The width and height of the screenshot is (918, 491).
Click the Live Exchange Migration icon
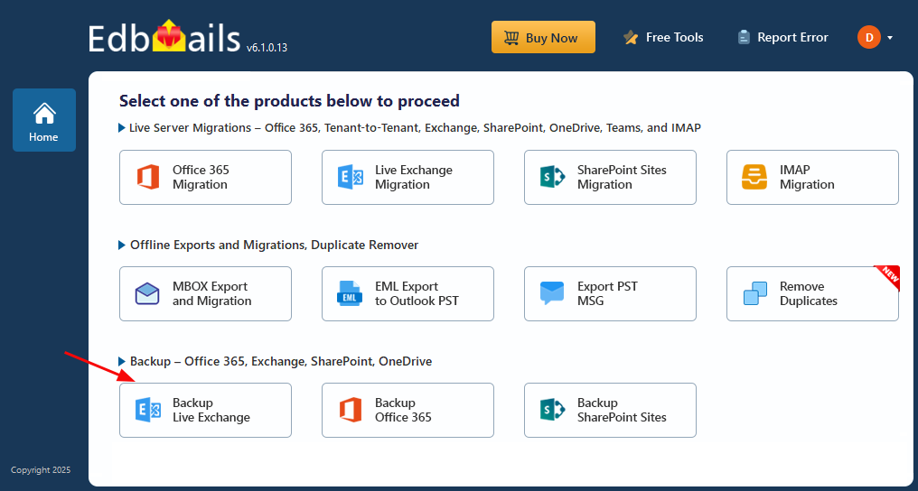point(350,177)
